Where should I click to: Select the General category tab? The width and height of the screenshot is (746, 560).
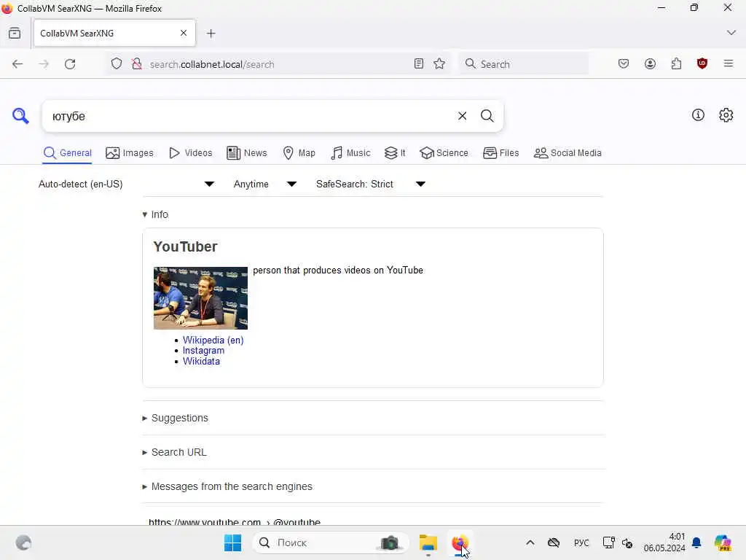[x=67, y=153]
